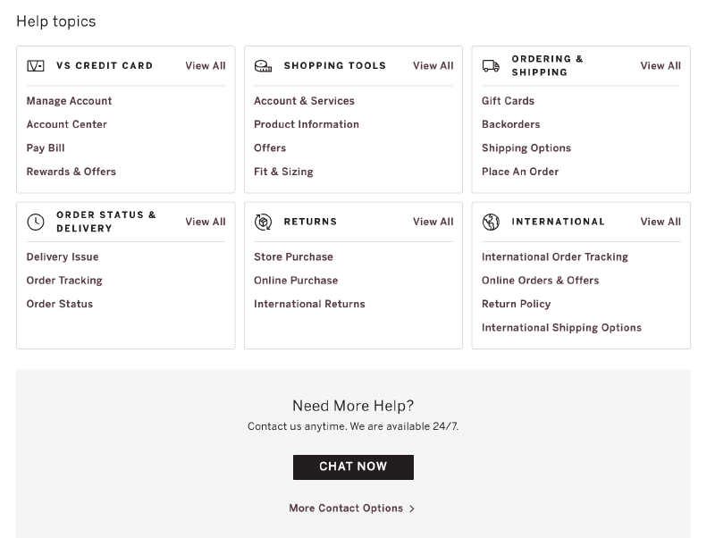
Task: Click the Shopping Tools cart icon
Action: point(263,66)
